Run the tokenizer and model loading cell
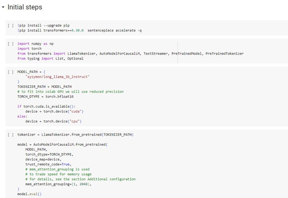The height and width of the screenshot is (198, 288). (11, 135)
